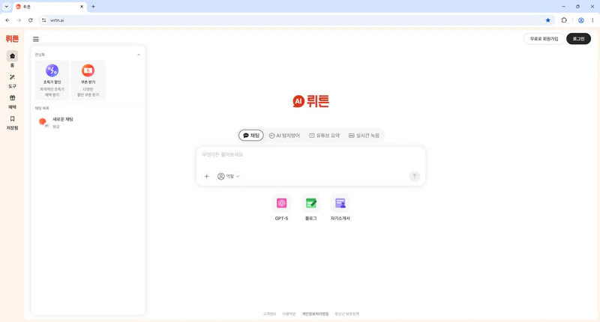Click the 무료로 회원가입 sign-up button
The image size is (600, 322).
pos(544,39)
